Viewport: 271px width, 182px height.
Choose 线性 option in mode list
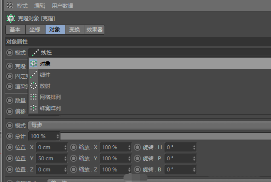[150, 75]
